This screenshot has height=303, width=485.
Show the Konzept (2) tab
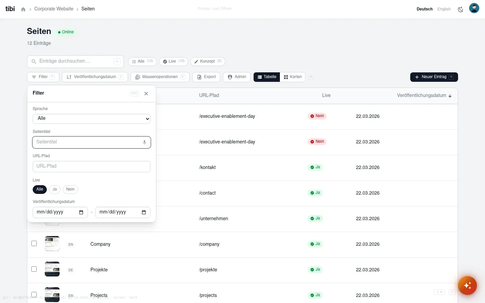click(208, 61)
